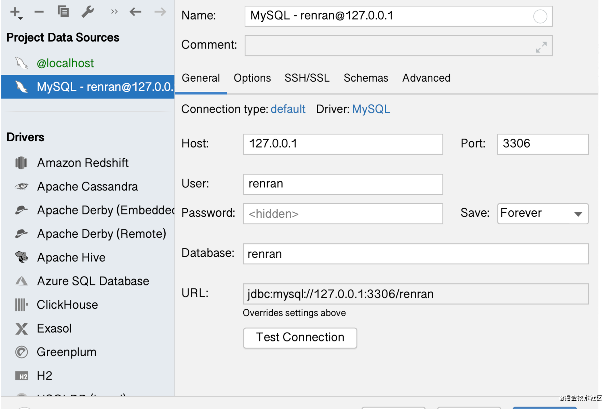
Task: Click the add data source plus icon
Action: pos(16,12)
